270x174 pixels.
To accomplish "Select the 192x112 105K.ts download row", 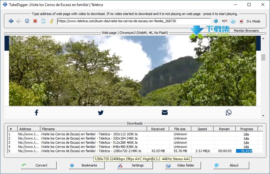I will (x=135, y=134).
